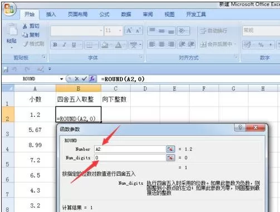The width and height of the screenshot is (280, 212).
Task: Open the 公式 Formulas tab
Action: (x=104, y=14)
